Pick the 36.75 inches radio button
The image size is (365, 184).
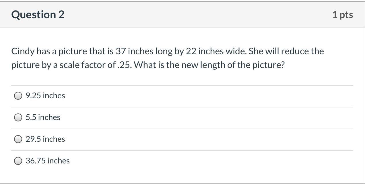(x=18, y=161)
